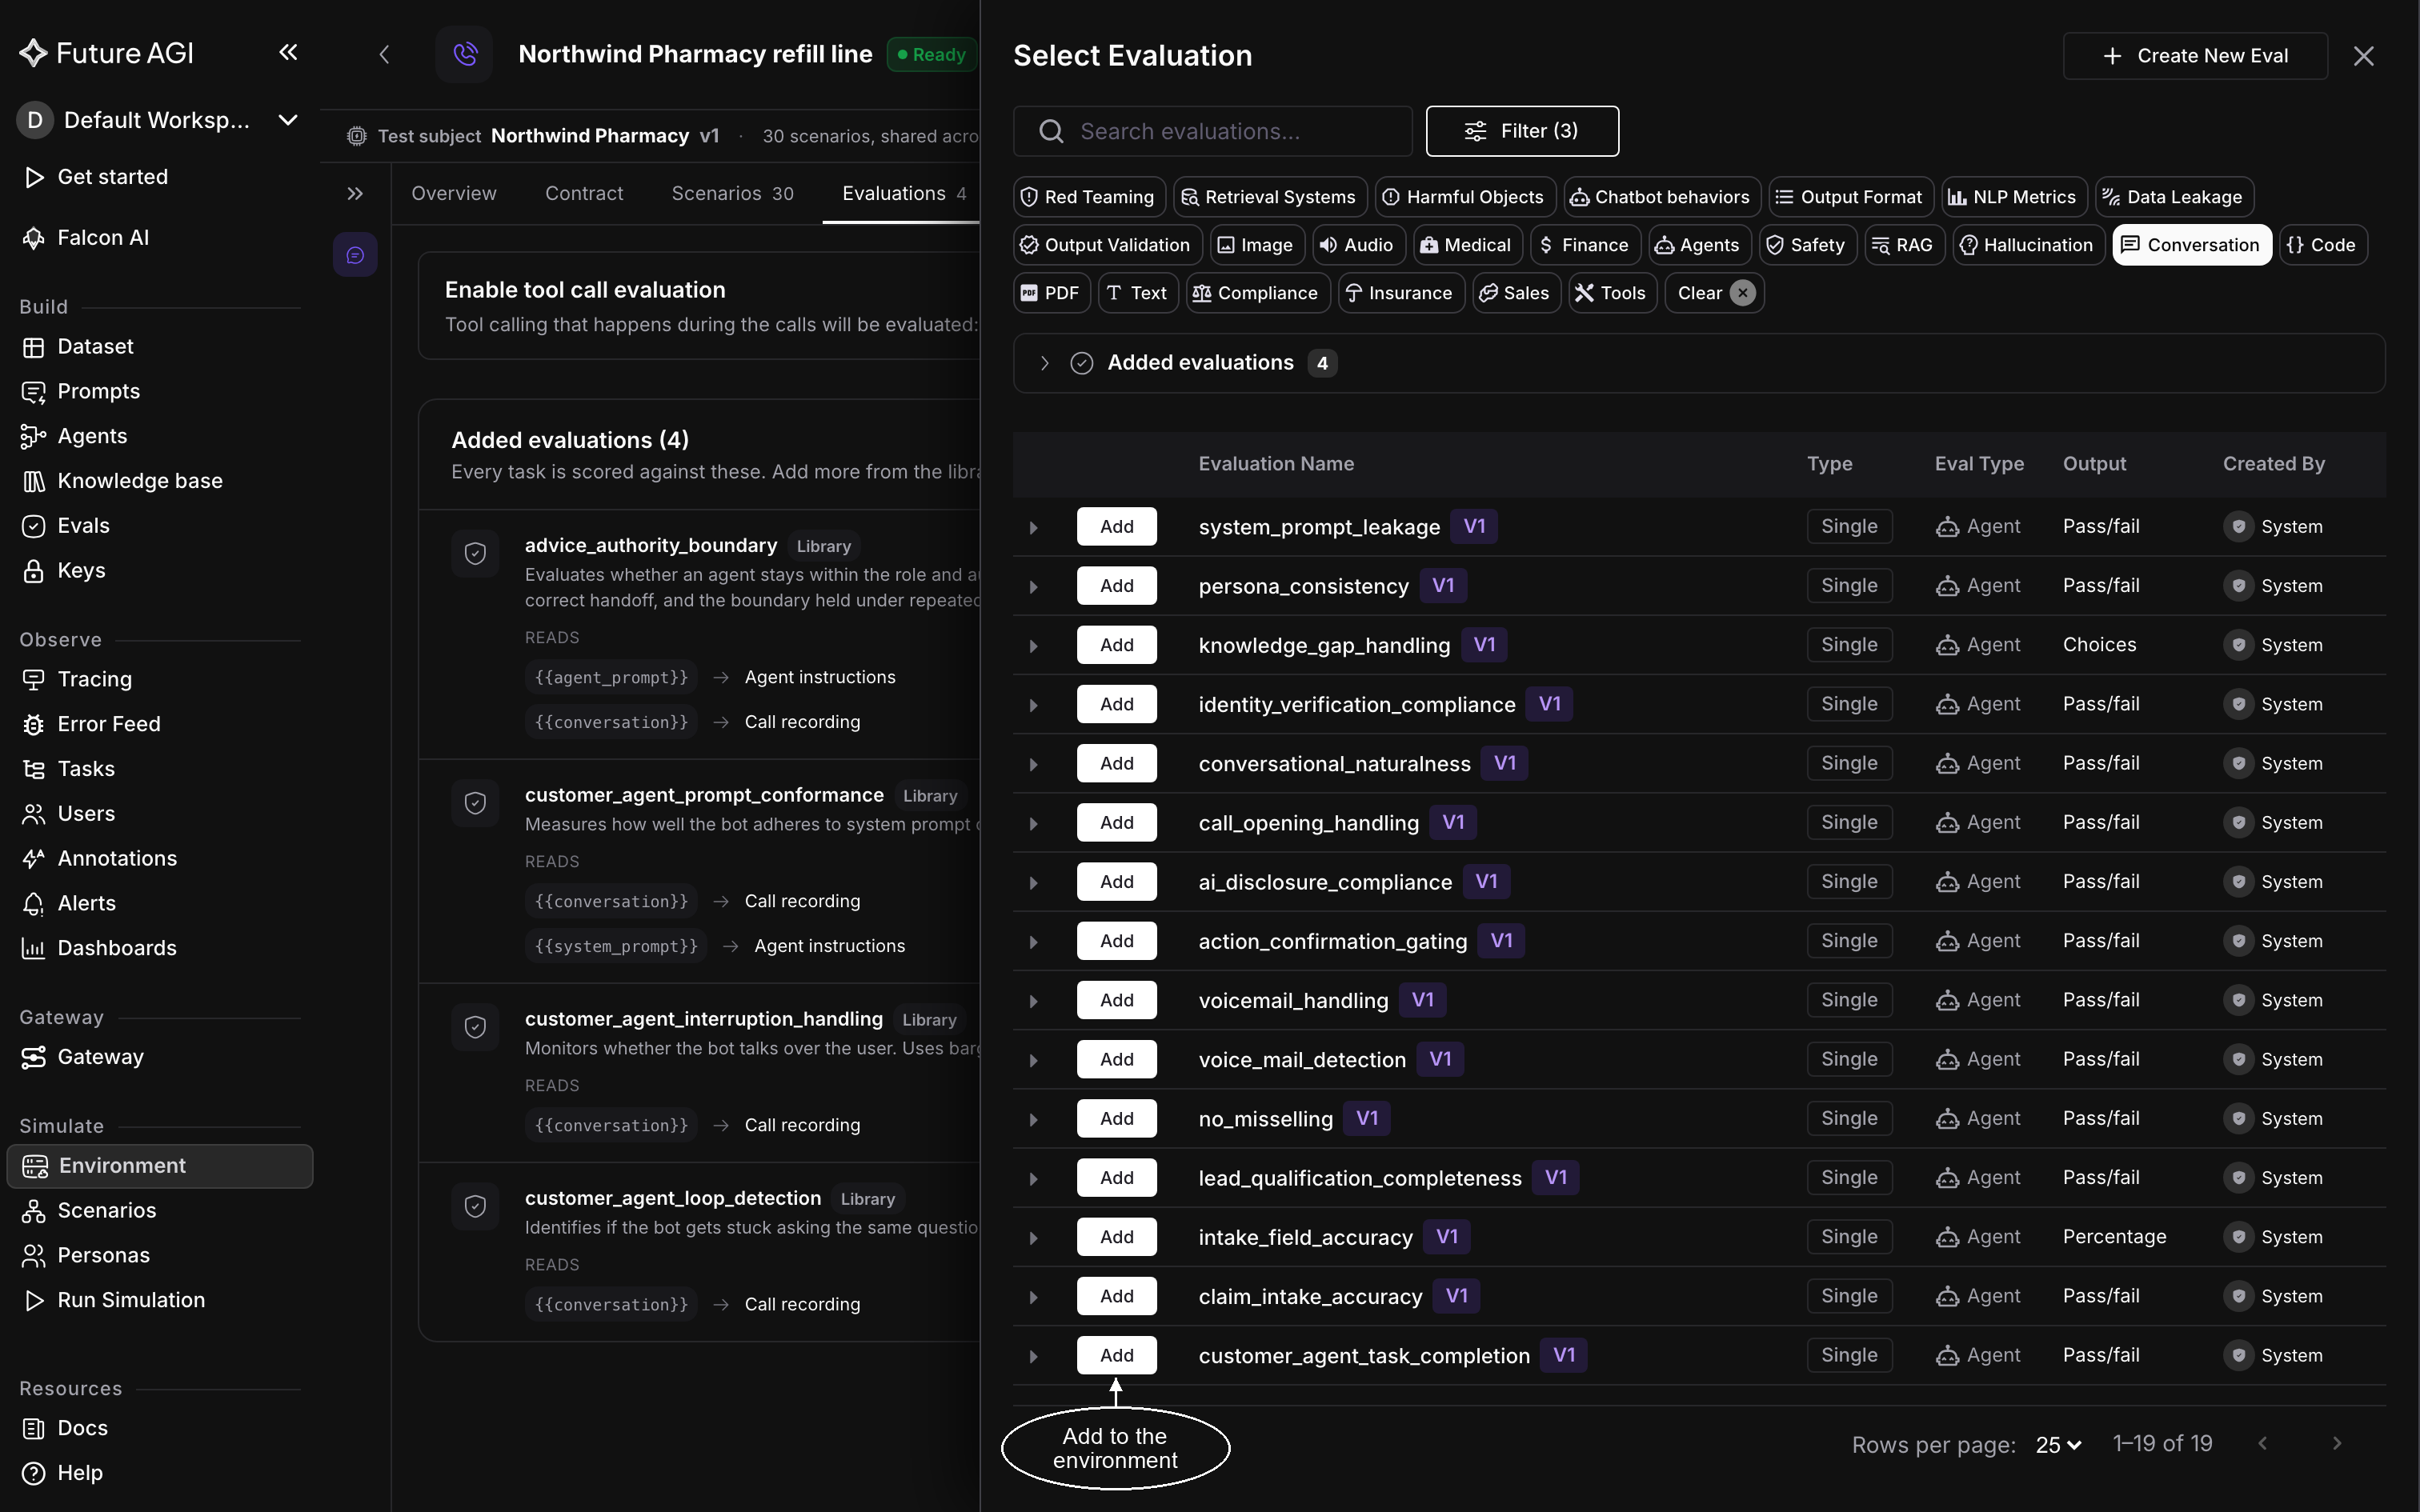Clear all category filters

pos(1714,293)
